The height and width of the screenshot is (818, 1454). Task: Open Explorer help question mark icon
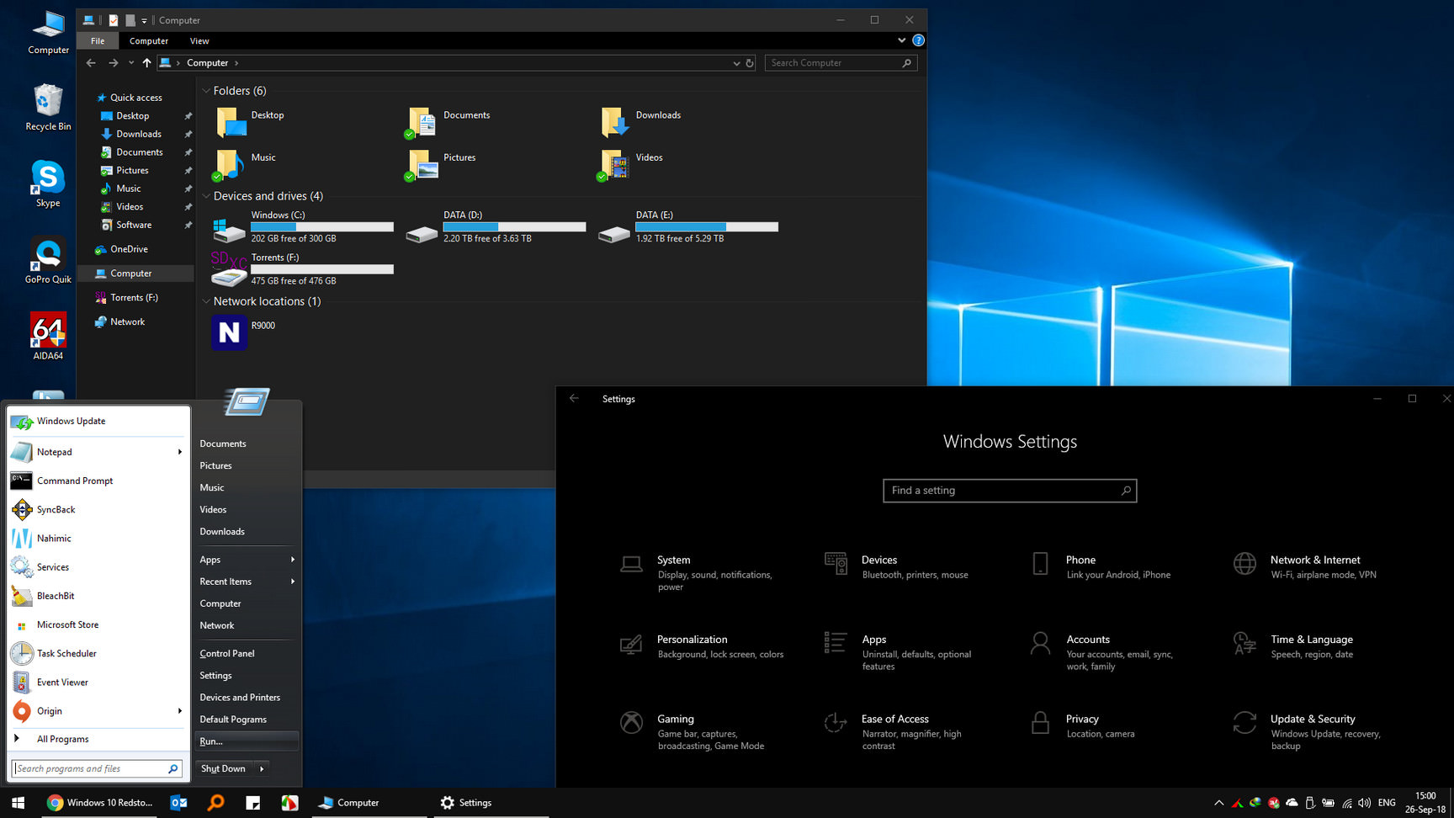(x=919, y=40)
